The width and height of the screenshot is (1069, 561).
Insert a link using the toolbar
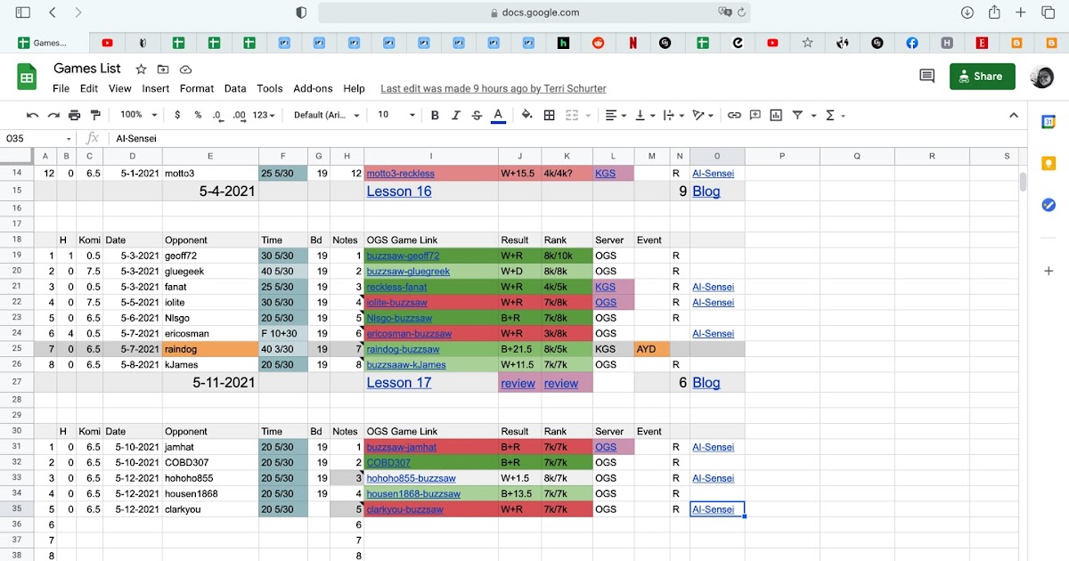coord(732,115)
